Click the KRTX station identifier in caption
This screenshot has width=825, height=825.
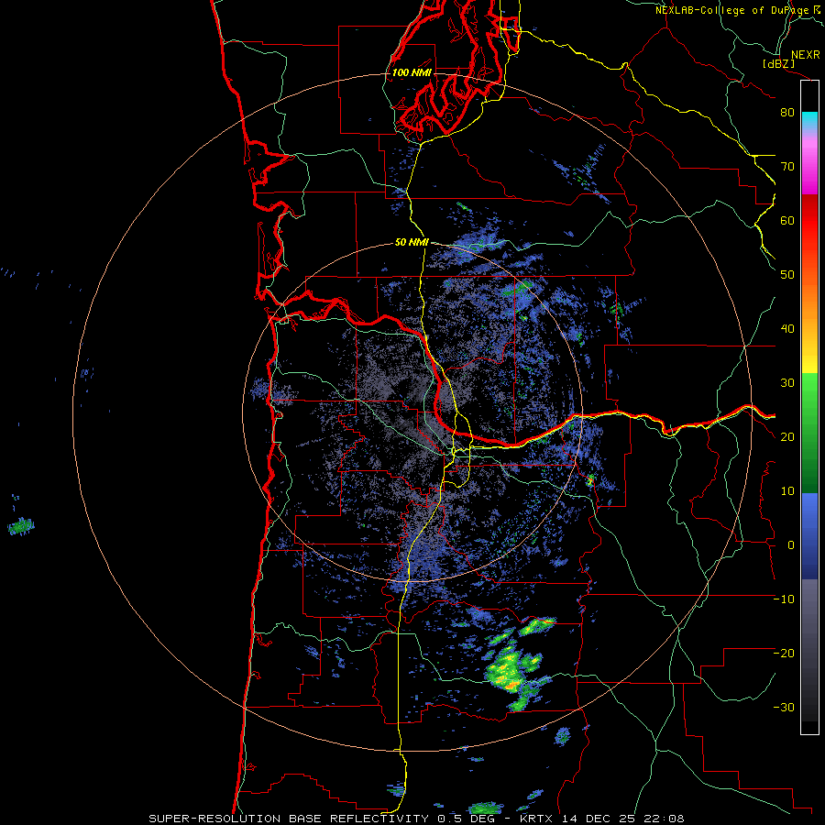click(x=538, y=819)
